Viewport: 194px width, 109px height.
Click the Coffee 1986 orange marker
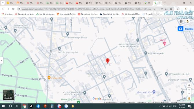click(49, 78)
